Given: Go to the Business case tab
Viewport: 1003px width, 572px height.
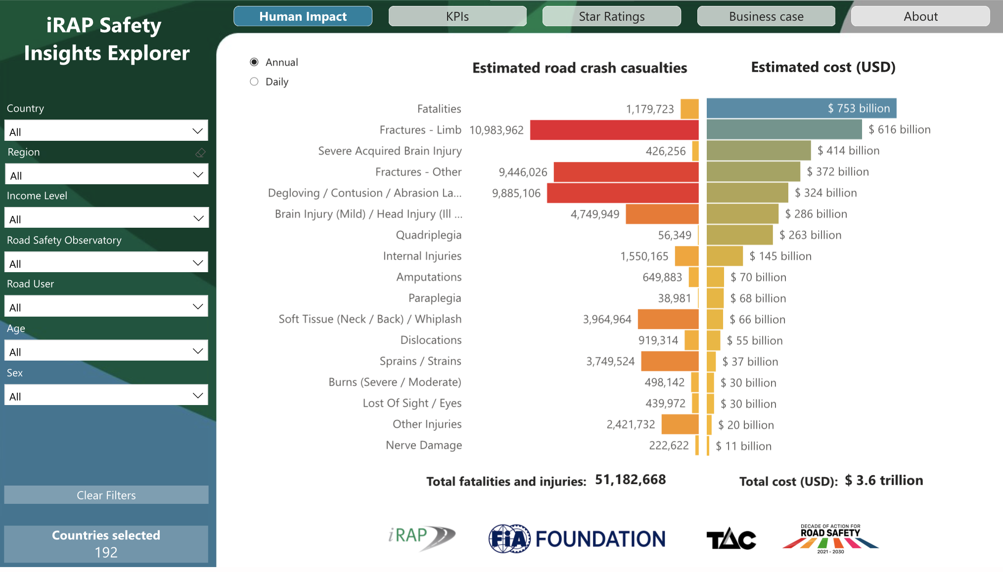Looking at the screenshot, I should tap(766, 16).
